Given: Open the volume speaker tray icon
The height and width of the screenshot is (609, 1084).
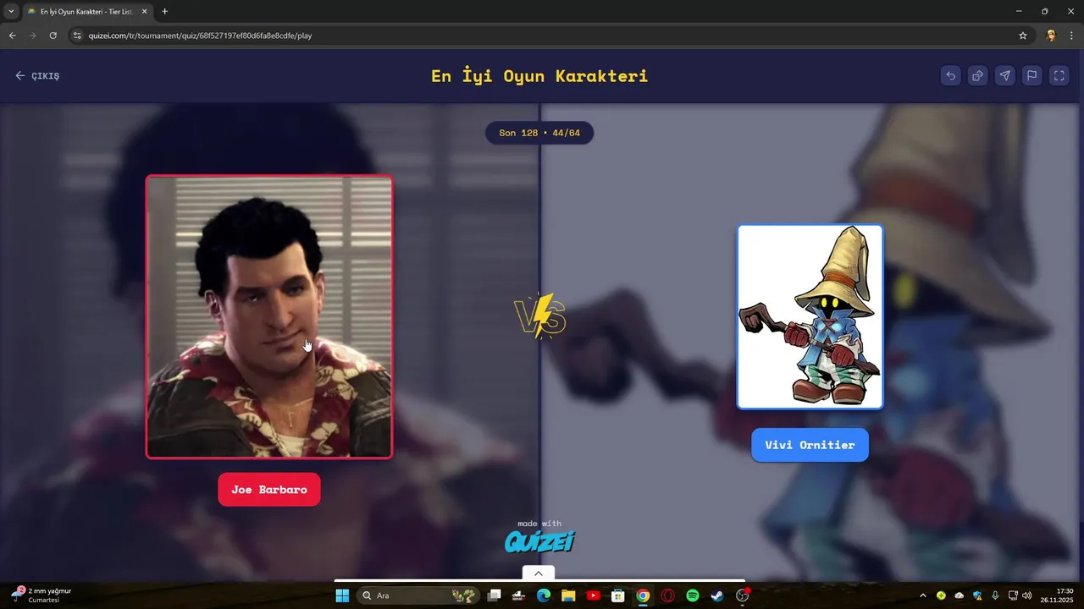Looking at the screenshot, I should pyautogui.click(x=1027, y=595).
